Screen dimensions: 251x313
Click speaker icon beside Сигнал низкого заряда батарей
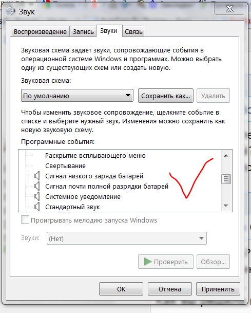(37, 176)
